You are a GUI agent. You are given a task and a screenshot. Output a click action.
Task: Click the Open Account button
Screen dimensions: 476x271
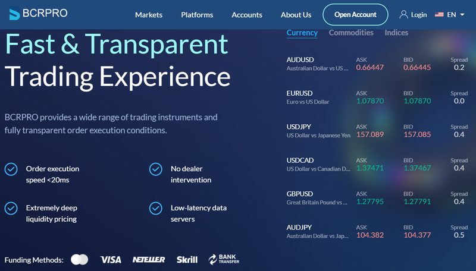355,14
